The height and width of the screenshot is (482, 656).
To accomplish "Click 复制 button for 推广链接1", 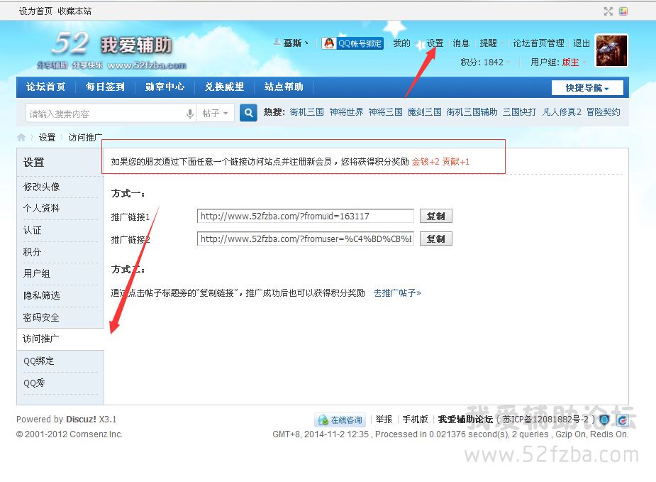I will (436, 216).
